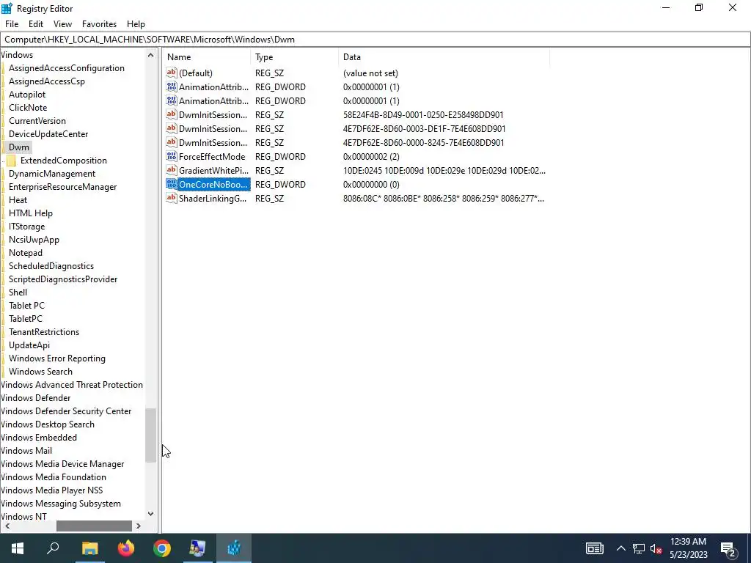The height and width of the screenshot is (563, 751).
Task: Select the Autopilot key
Action: (27, 95)
